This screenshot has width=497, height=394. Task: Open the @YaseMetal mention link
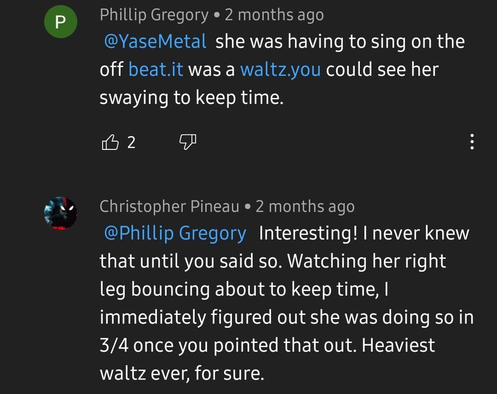pos(155,41)
